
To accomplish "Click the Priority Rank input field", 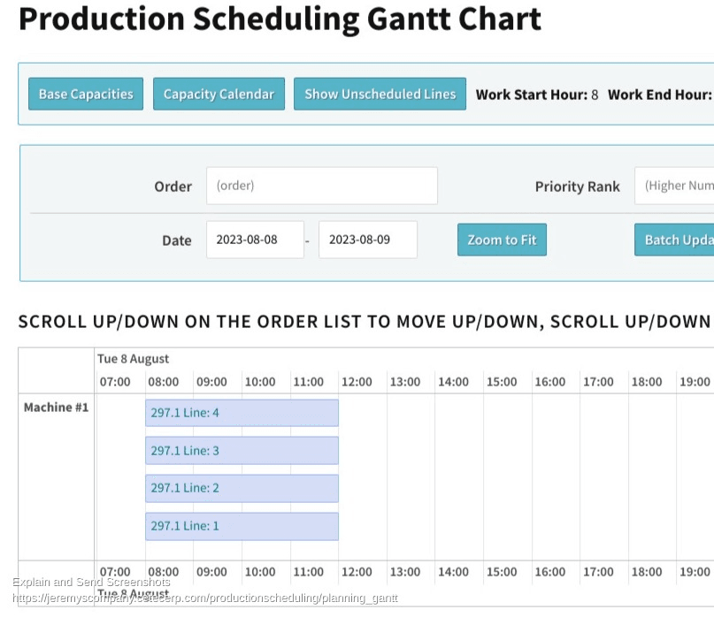I will [x=674, y=186].
